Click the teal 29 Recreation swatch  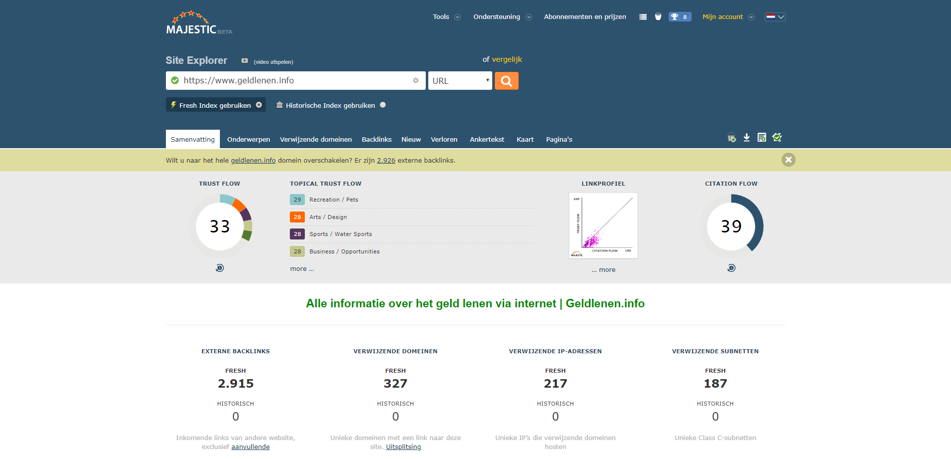coord(297,200)
